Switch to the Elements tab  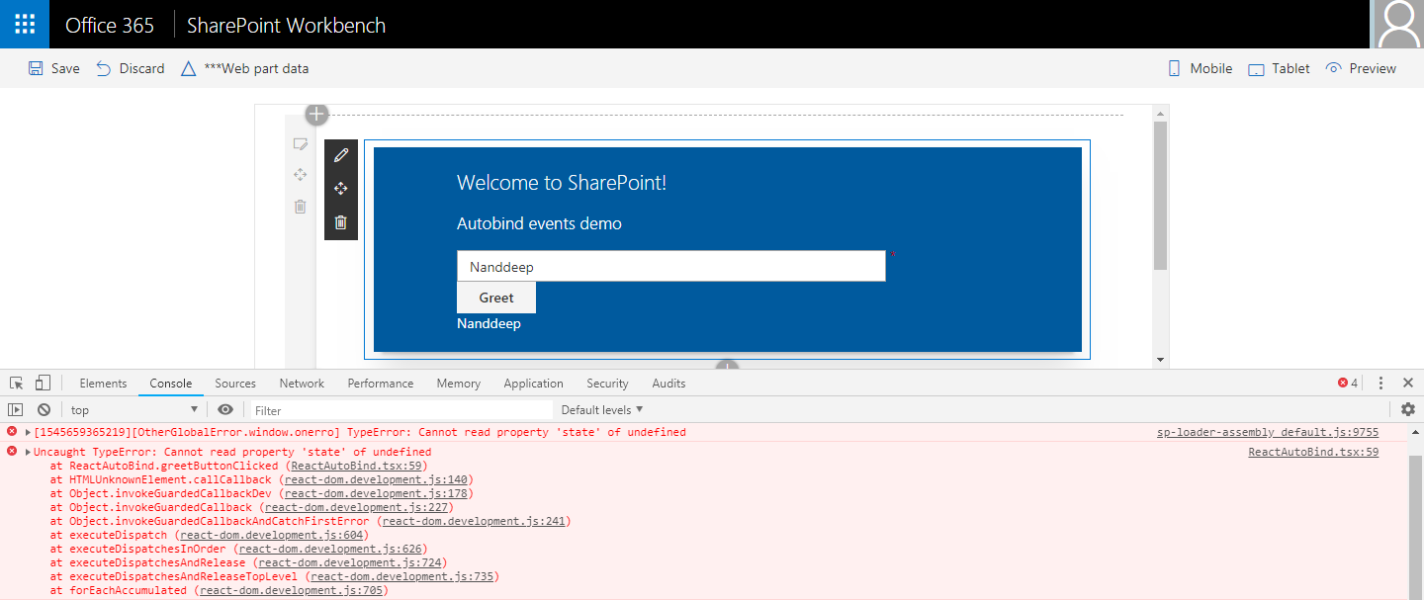point(103,384)
